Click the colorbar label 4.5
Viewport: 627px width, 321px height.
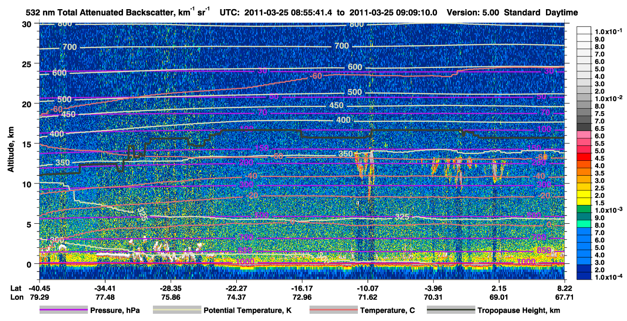pyautogui.click(x=599, y=158)
